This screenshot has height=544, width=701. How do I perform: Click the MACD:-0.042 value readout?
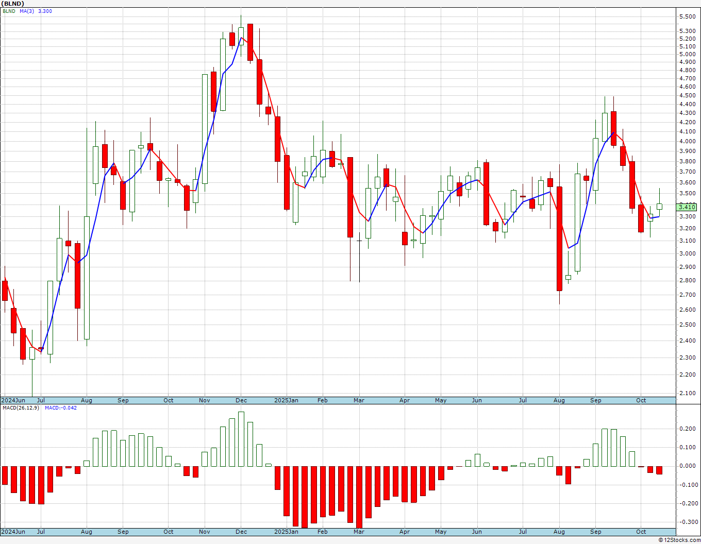[61, 408]
